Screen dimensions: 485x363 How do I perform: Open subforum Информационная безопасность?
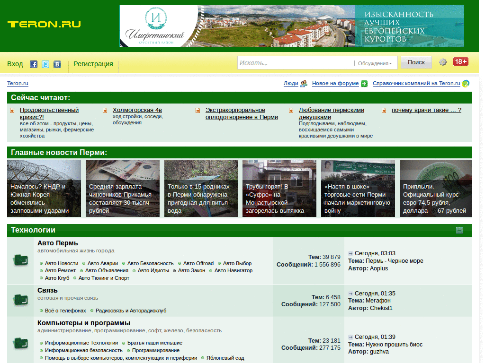84,351
